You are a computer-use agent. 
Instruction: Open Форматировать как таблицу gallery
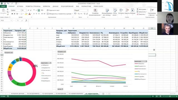pos(107,12)
